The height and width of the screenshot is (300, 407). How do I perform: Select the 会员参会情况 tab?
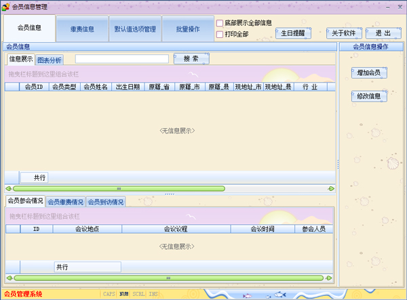(x=25, y=200)
